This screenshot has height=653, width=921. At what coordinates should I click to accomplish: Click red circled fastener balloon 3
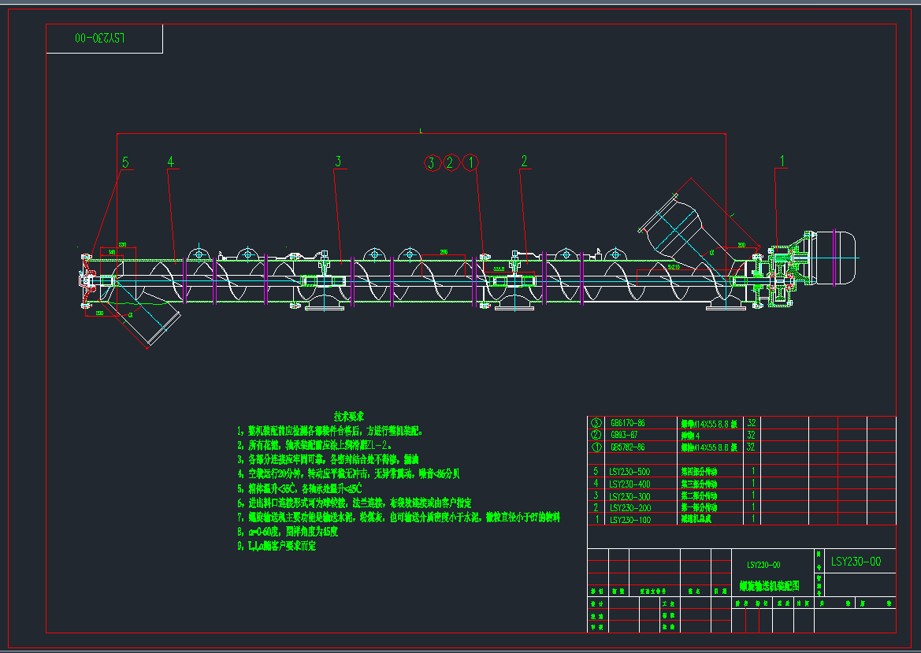tap(431, 163)
